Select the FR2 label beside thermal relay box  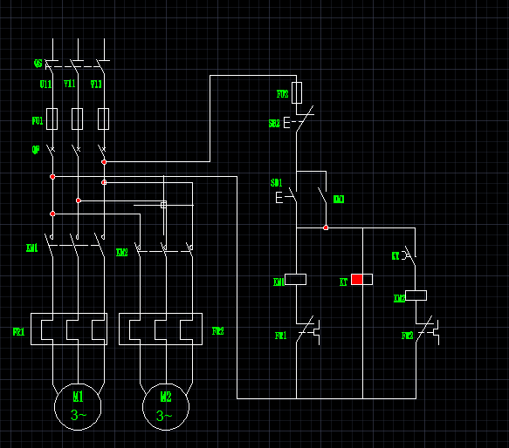coord(217,331)
